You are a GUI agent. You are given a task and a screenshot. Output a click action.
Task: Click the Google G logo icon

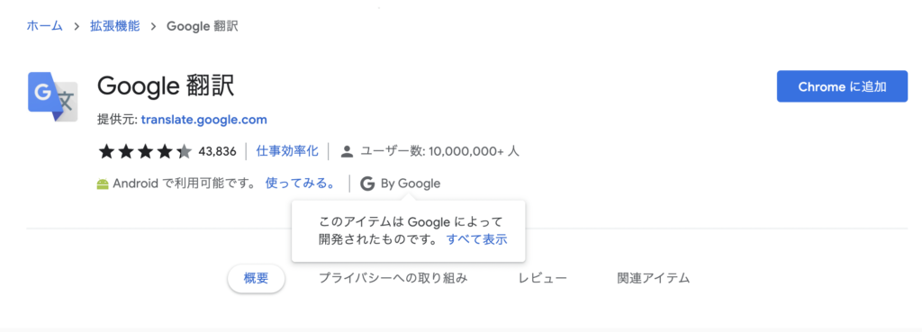coord(367,184)
